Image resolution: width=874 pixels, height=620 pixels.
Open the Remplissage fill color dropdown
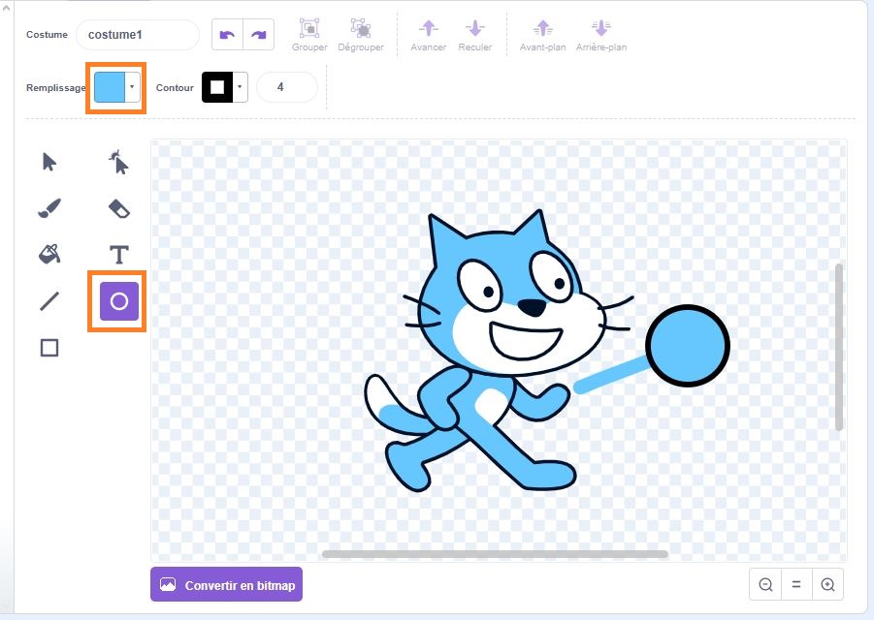132,87
